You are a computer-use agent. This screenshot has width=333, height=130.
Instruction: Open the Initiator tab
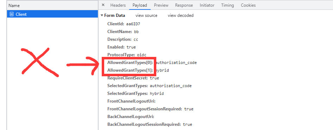click(207, 5)
